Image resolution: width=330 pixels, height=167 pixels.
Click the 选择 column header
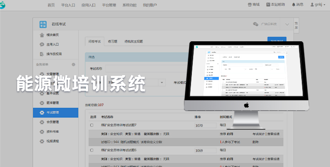pos(93,117)
